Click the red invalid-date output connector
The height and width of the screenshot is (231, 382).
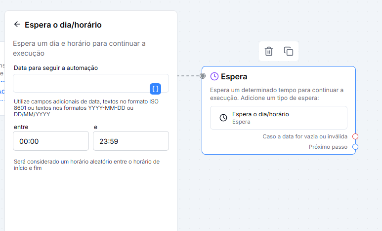point(355,136)
